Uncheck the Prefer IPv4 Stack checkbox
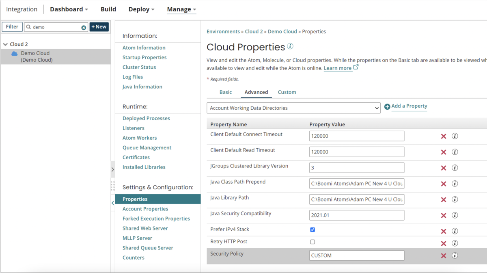This screenshot has height=273, width=487. click(312, 229)
